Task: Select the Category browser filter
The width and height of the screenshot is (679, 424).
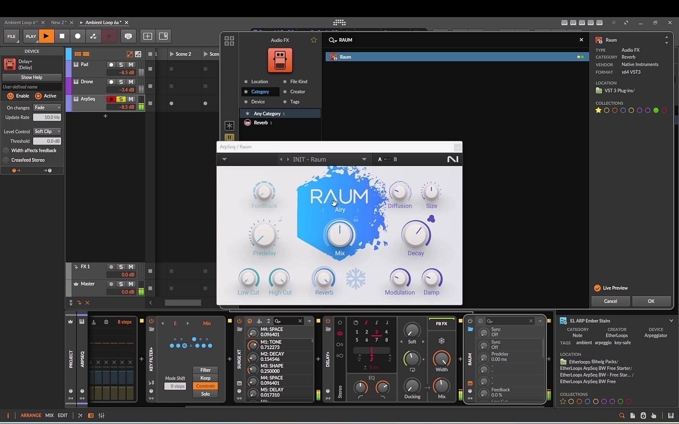Action: [260, 91]
